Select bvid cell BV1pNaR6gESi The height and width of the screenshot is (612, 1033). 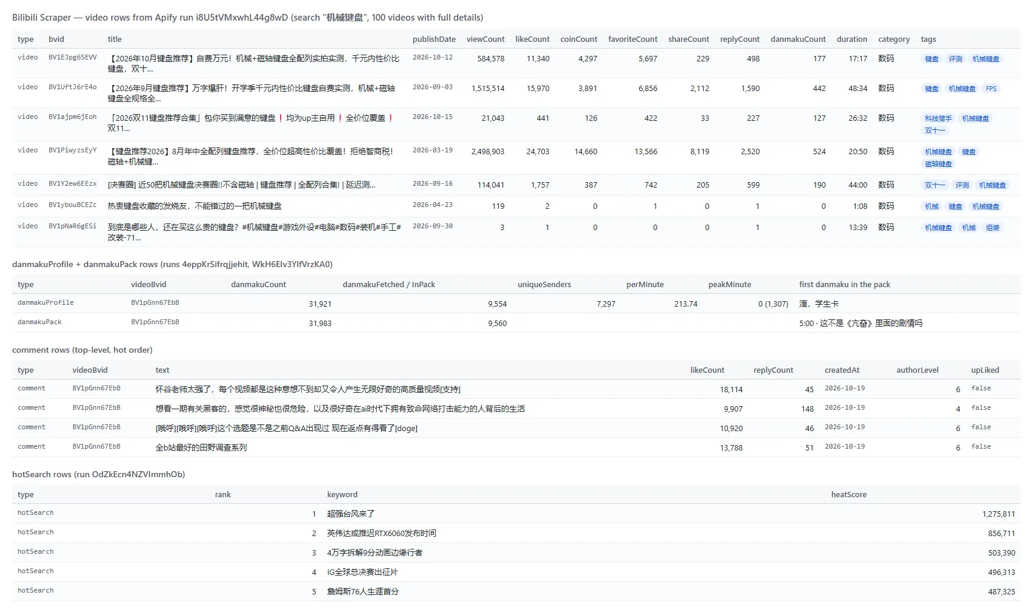72,226
